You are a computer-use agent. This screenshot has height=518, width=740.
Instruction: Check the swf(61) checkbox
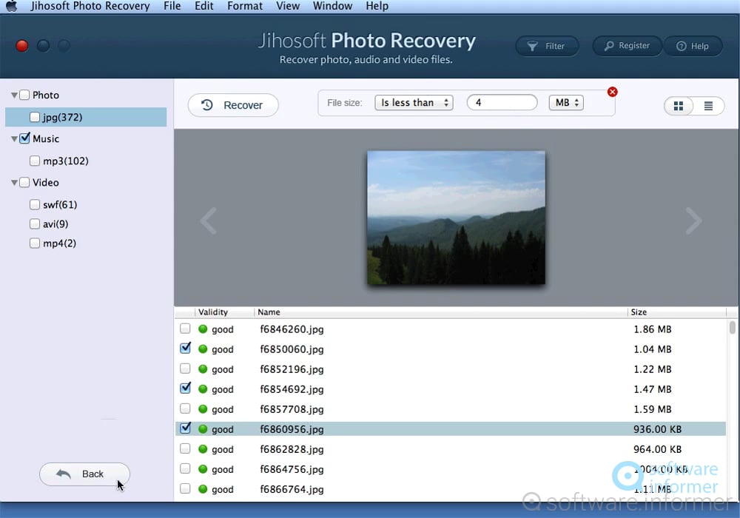click(x=35, y=204)
